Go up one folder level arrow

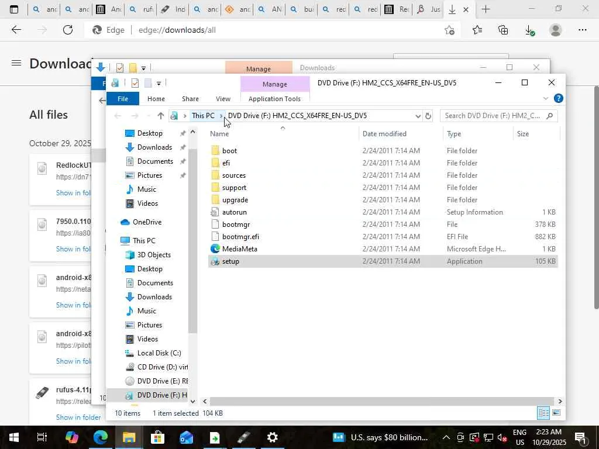[x=160, y=116]
